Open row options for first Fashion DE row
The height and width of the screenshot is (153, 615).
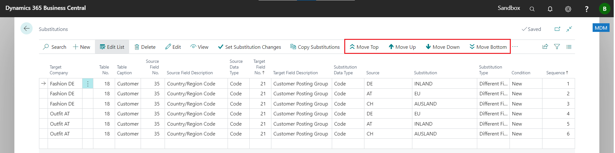click(88, 84)
